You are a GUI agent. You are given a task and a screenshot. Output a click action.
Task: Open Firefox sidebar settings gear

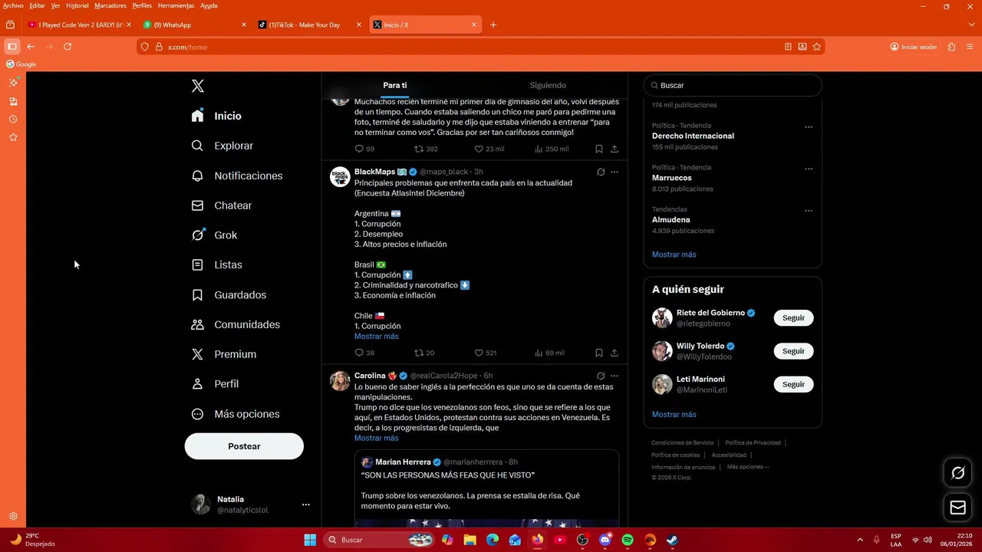click(x=13, y=516)
